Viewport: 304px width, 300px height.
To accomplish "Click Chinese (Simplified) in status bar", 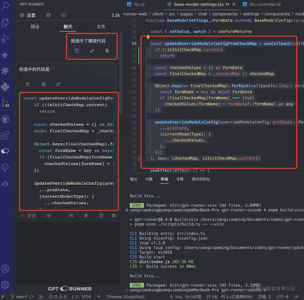I will (125, 297).
